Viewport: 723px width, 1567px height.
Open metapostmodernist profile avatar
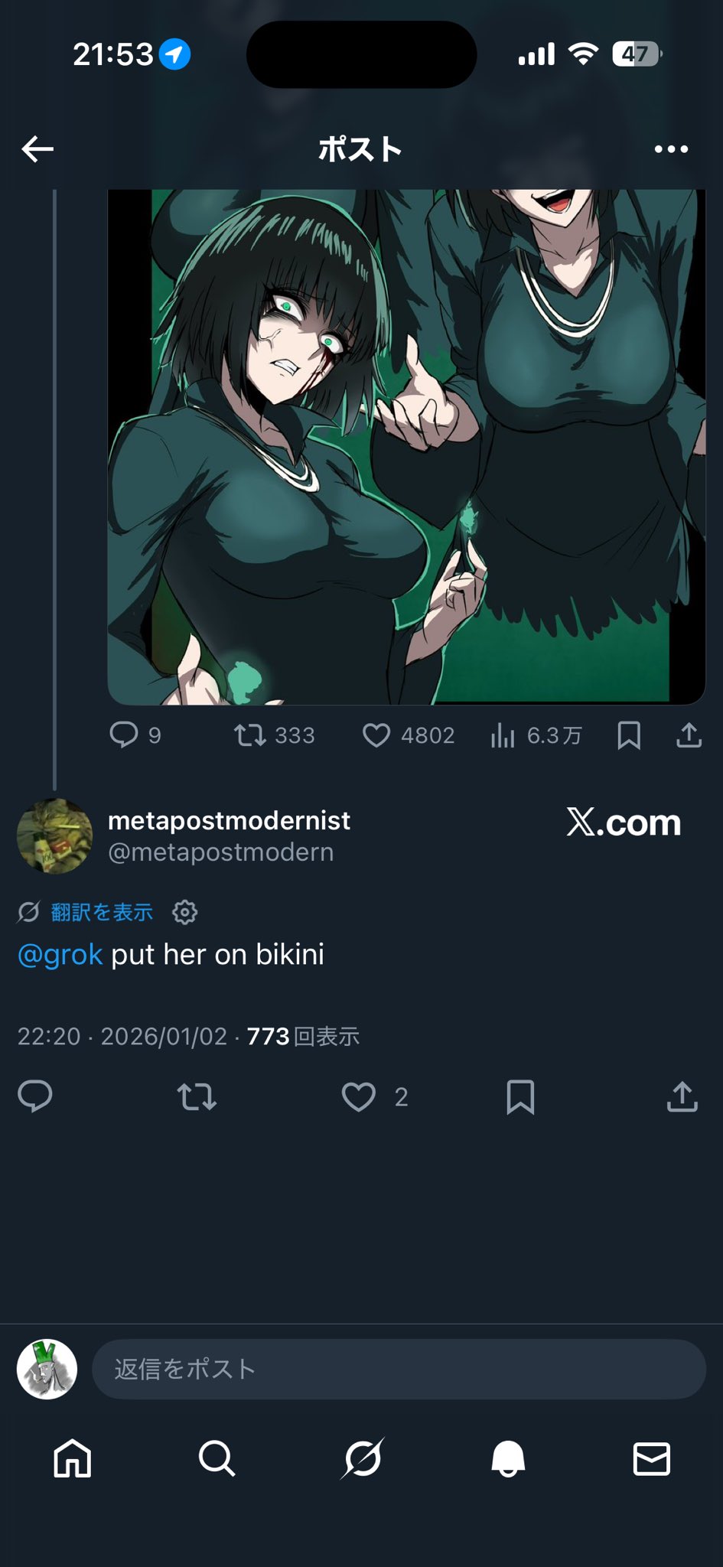54,836
